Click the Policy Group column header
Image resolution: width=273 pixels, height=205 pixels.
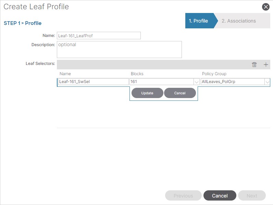(x=214, y=74)
